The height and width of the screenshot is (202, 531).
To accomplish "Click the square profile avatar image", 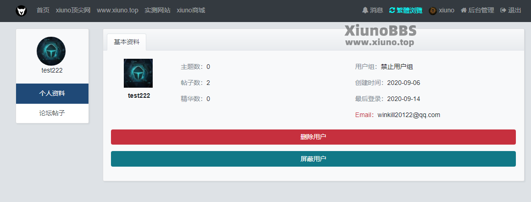I will pos(138,73).
